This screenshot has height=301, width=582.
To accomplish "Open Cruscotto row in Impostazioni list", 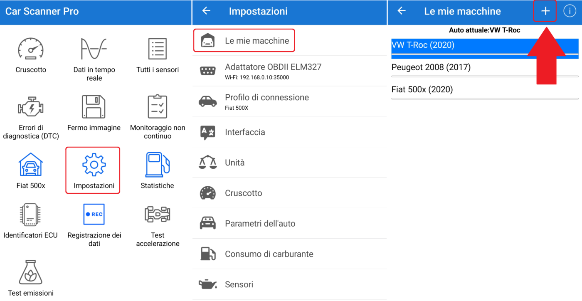I will click(290, 193).
